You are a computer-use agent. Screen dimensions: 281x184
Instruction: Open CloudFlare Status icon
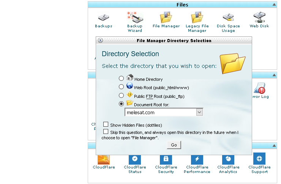coord(135,159)
